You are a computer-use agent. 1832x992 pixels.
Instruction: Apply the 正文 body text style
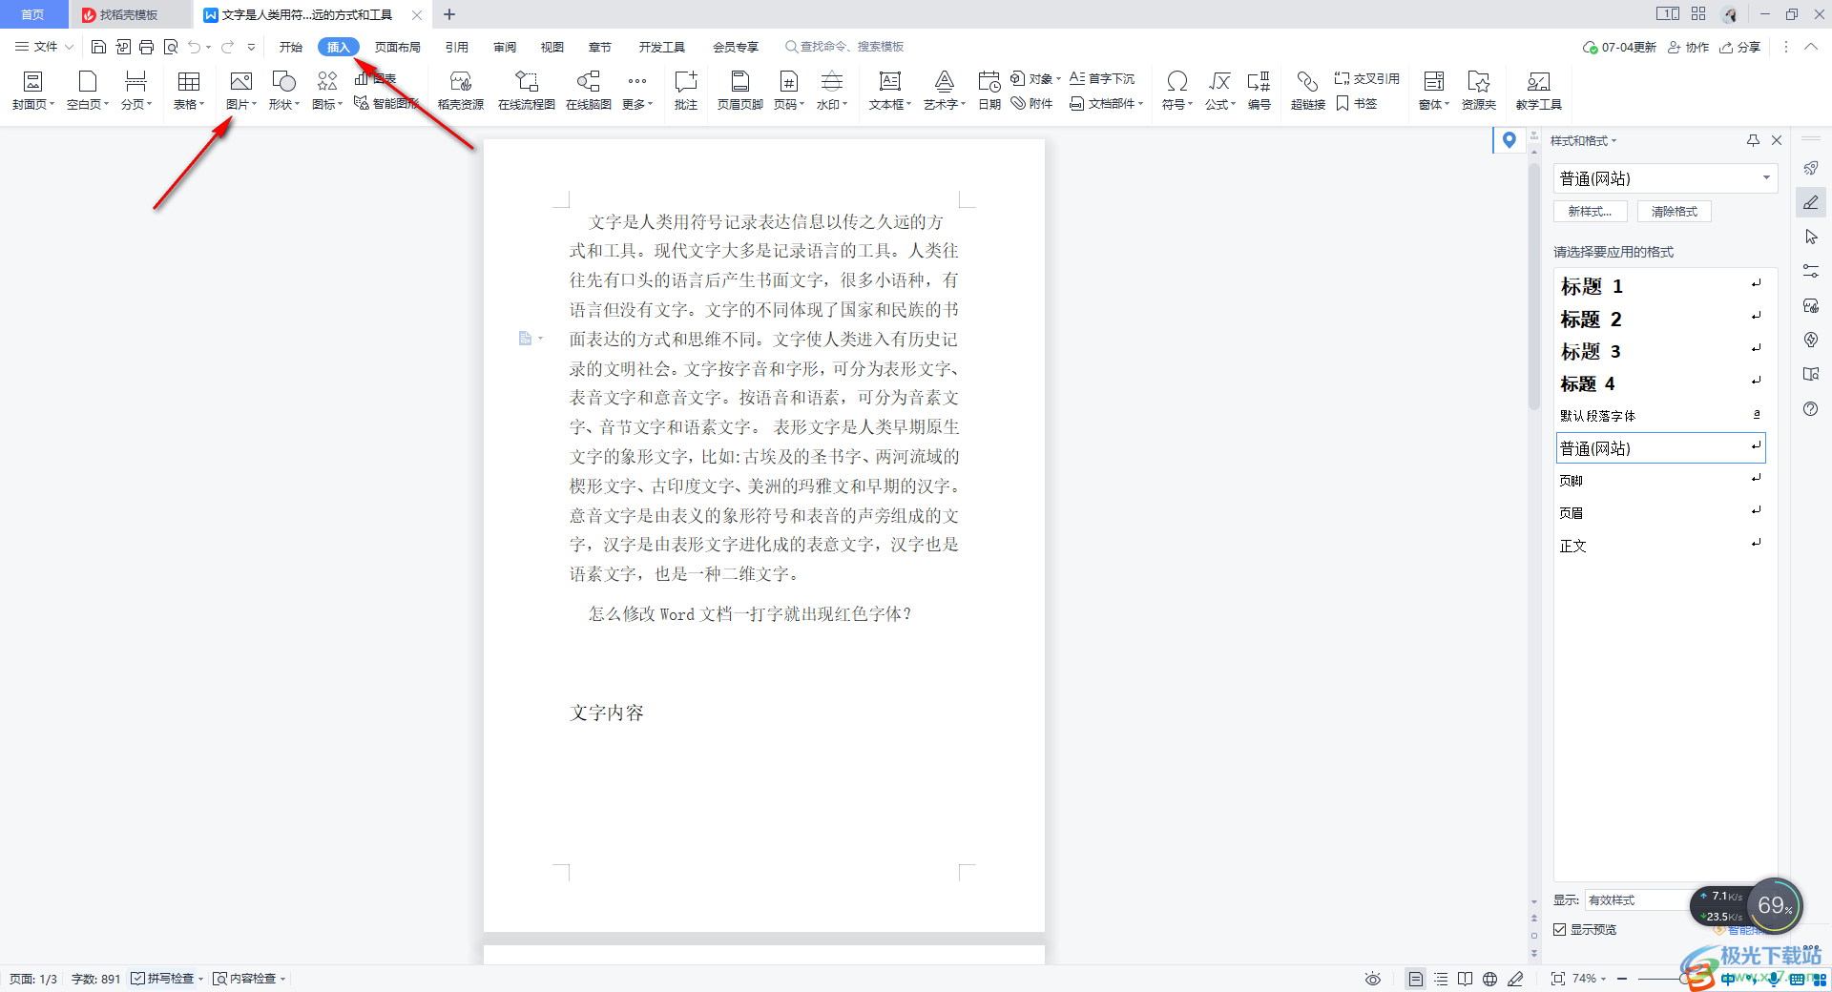tap(1660, 546)
